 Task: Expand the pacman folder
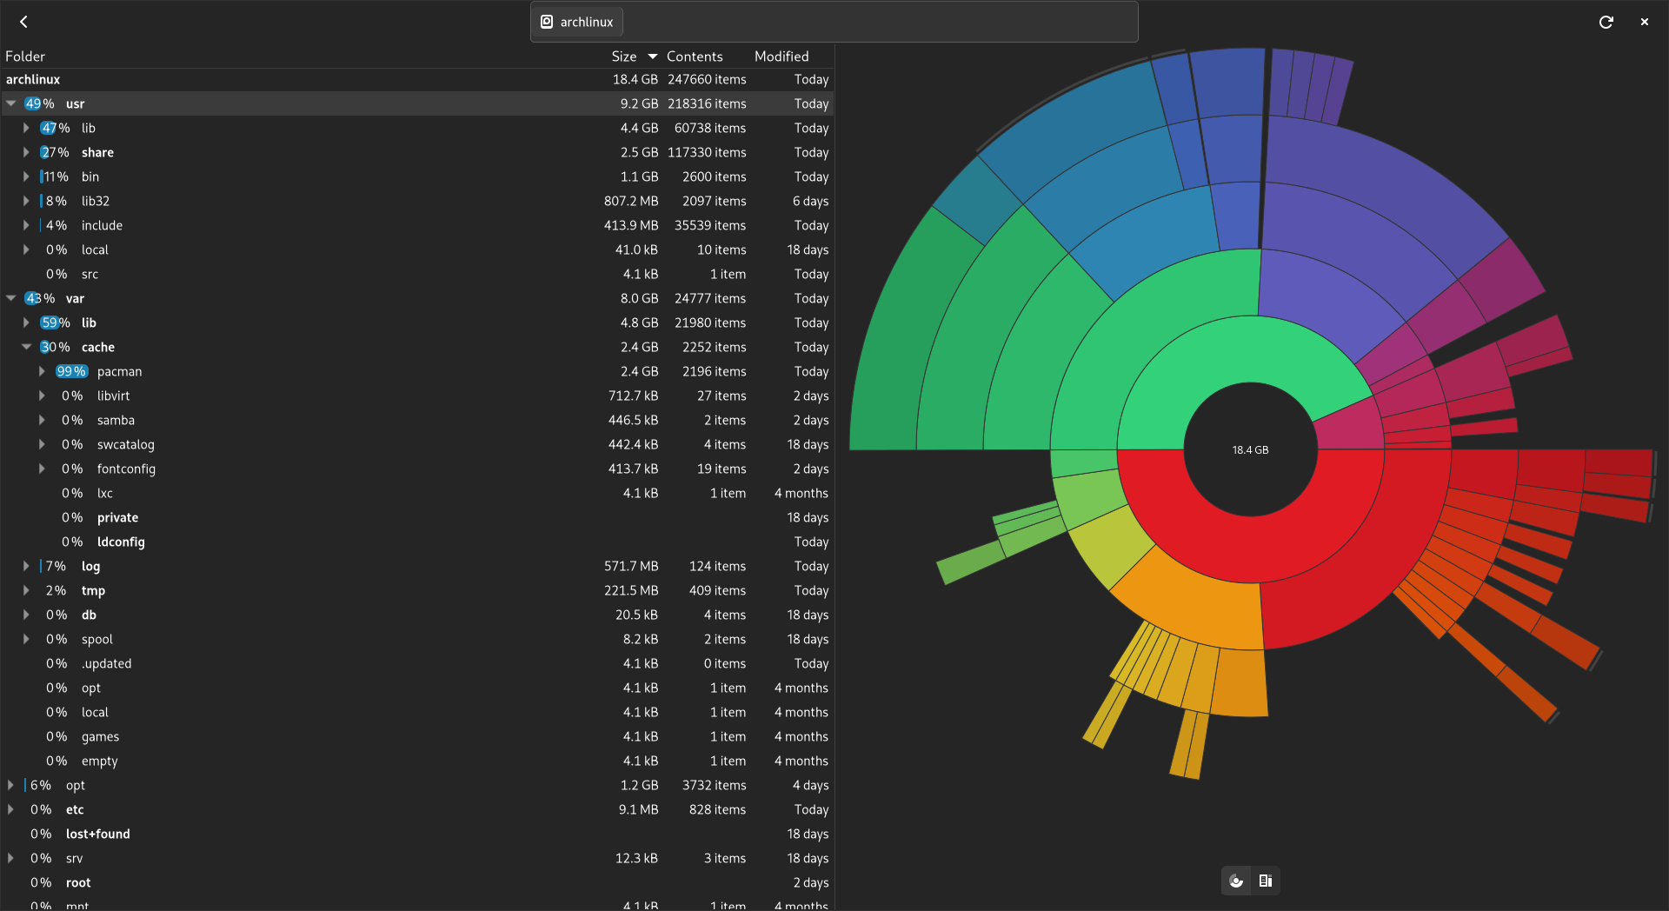point(42,371)
